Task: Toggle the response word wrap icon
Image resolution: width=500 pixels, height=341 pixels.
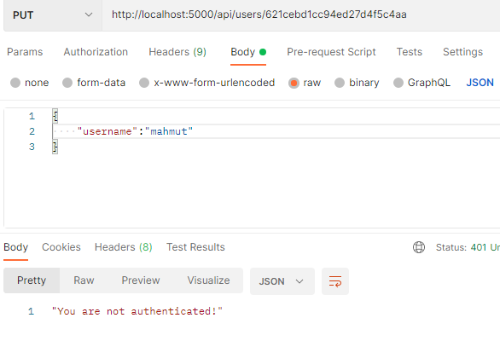Action: pos(335,281)
